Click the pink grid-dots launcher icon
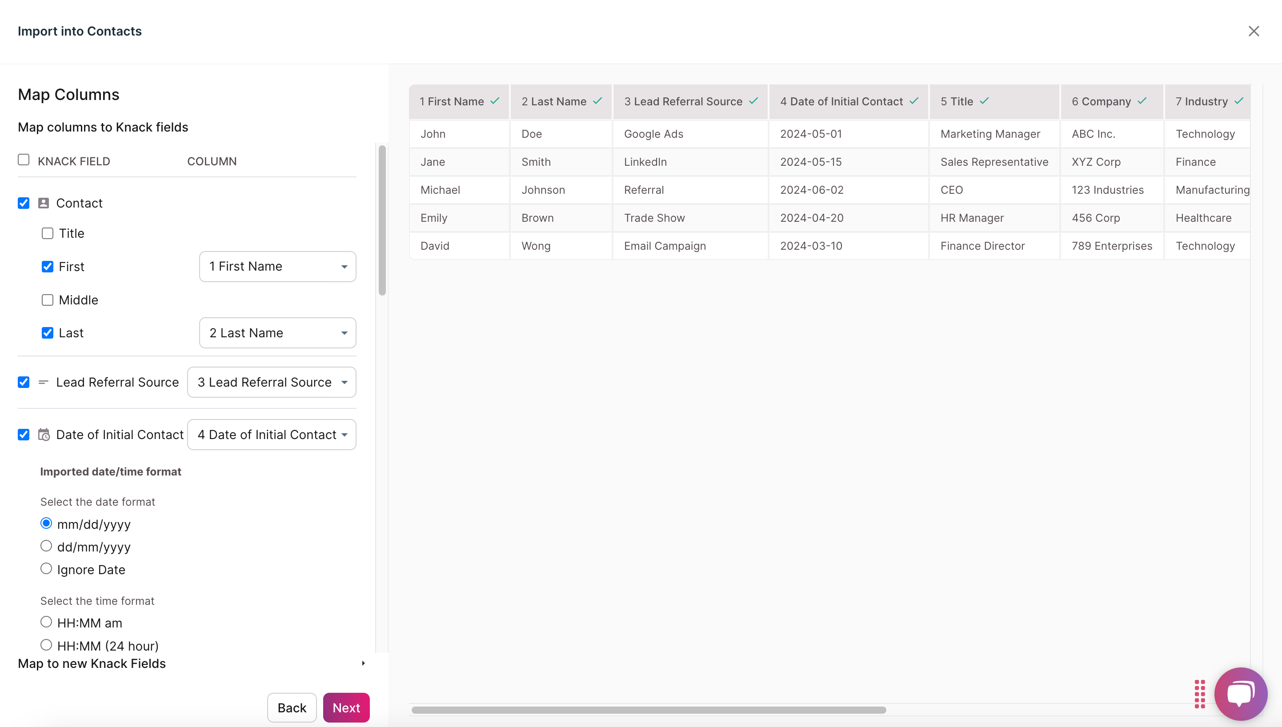 (x=1201, y=694)
